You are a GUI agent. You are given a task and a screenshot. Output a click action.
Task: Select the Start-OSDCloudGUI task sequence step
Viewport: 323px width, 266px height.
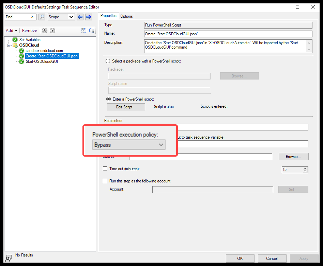point(43,61)
